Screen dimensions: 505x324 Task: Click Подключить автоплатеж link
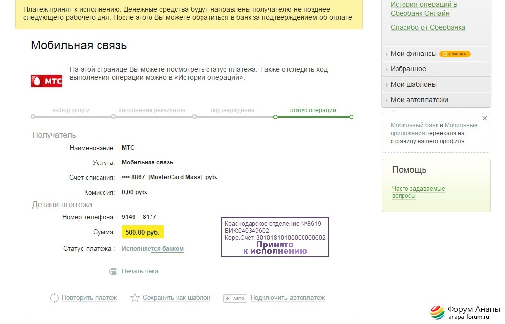pyautogui.click(x=288, y=298)
